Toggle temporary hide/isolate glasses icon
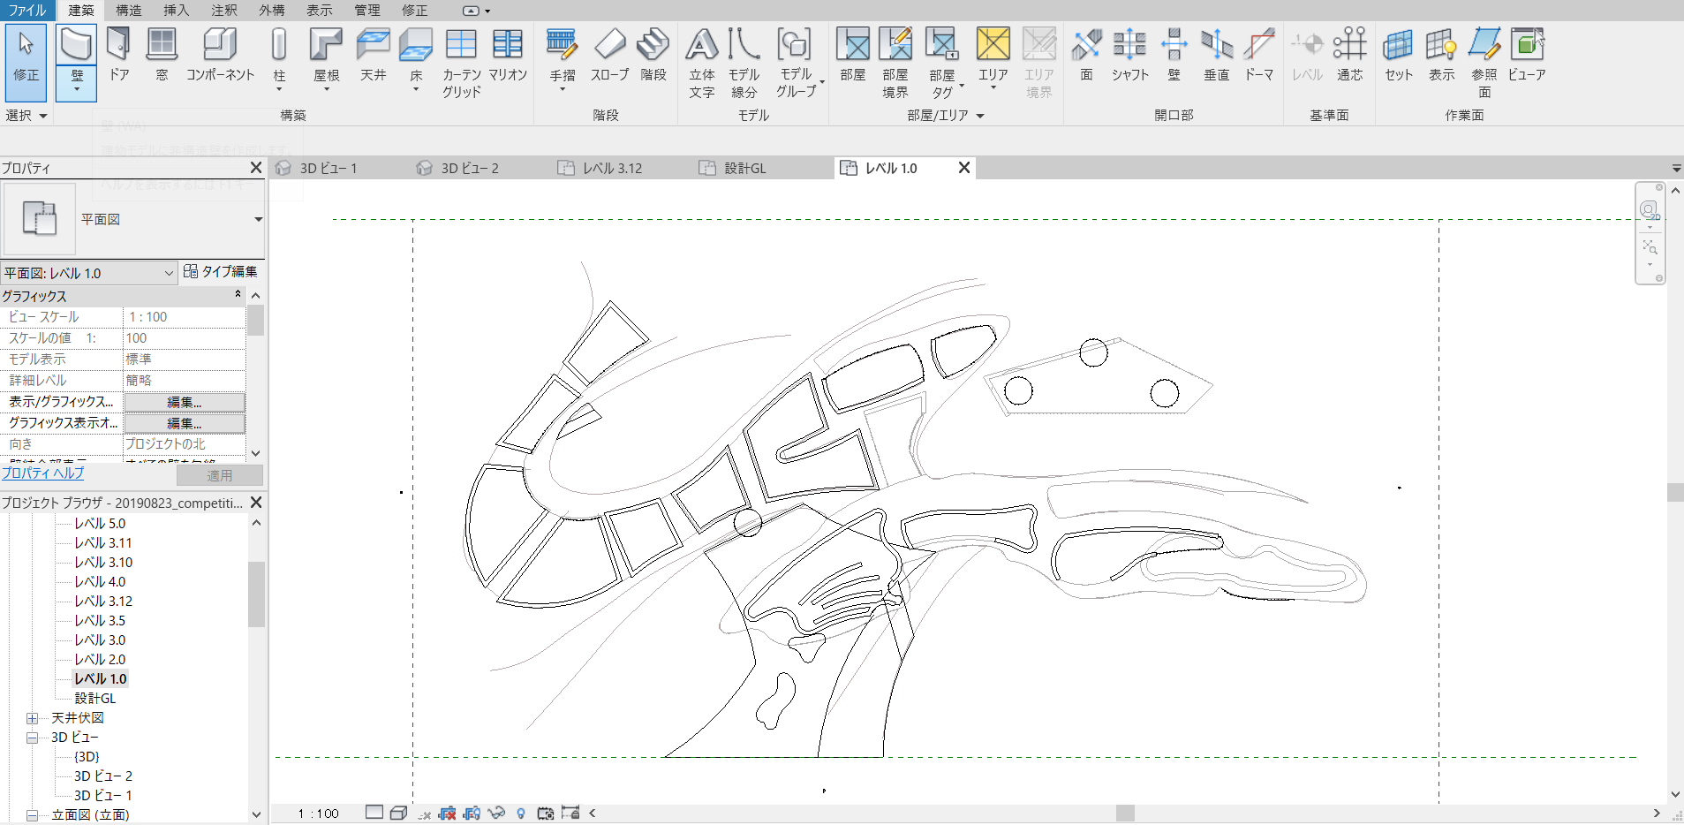 pos(496,813)
